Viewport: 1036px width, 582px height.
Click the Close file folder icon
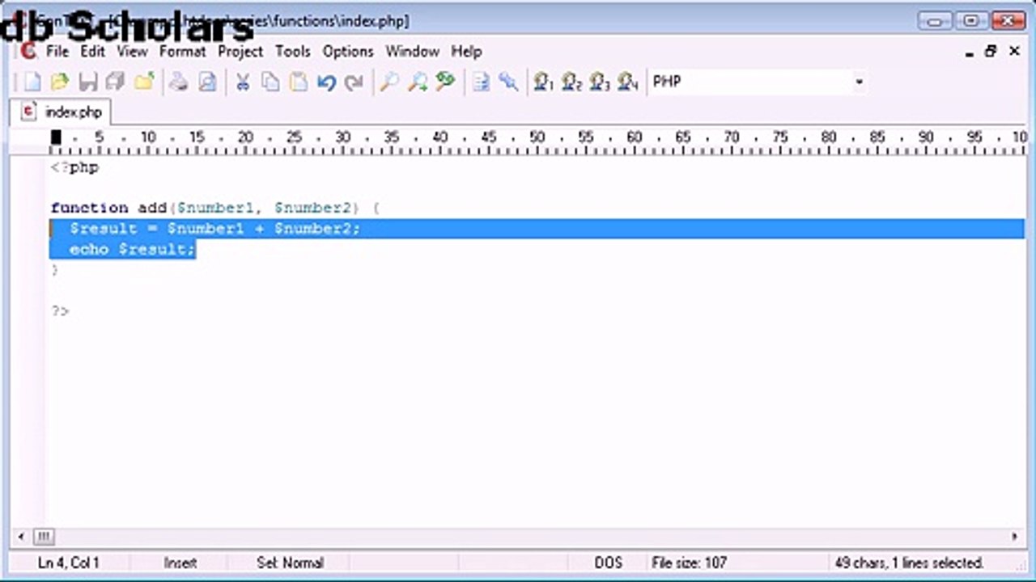(145, 82)
